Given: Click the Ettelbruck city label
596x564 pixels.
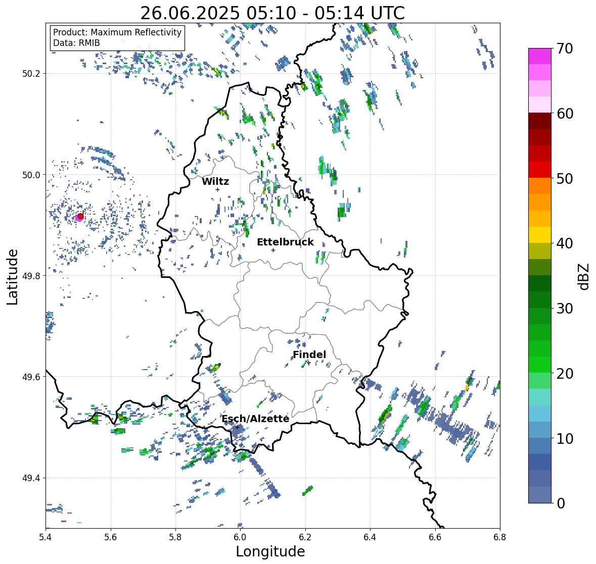Looking at the screenshot, I should tap(286, 242).
